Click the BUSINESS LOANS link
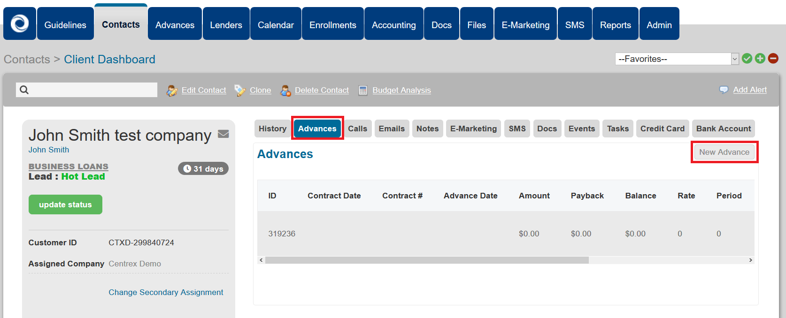The width and height of the screenshot is (786, 318). pyautogui.click(x=69, y=167)
